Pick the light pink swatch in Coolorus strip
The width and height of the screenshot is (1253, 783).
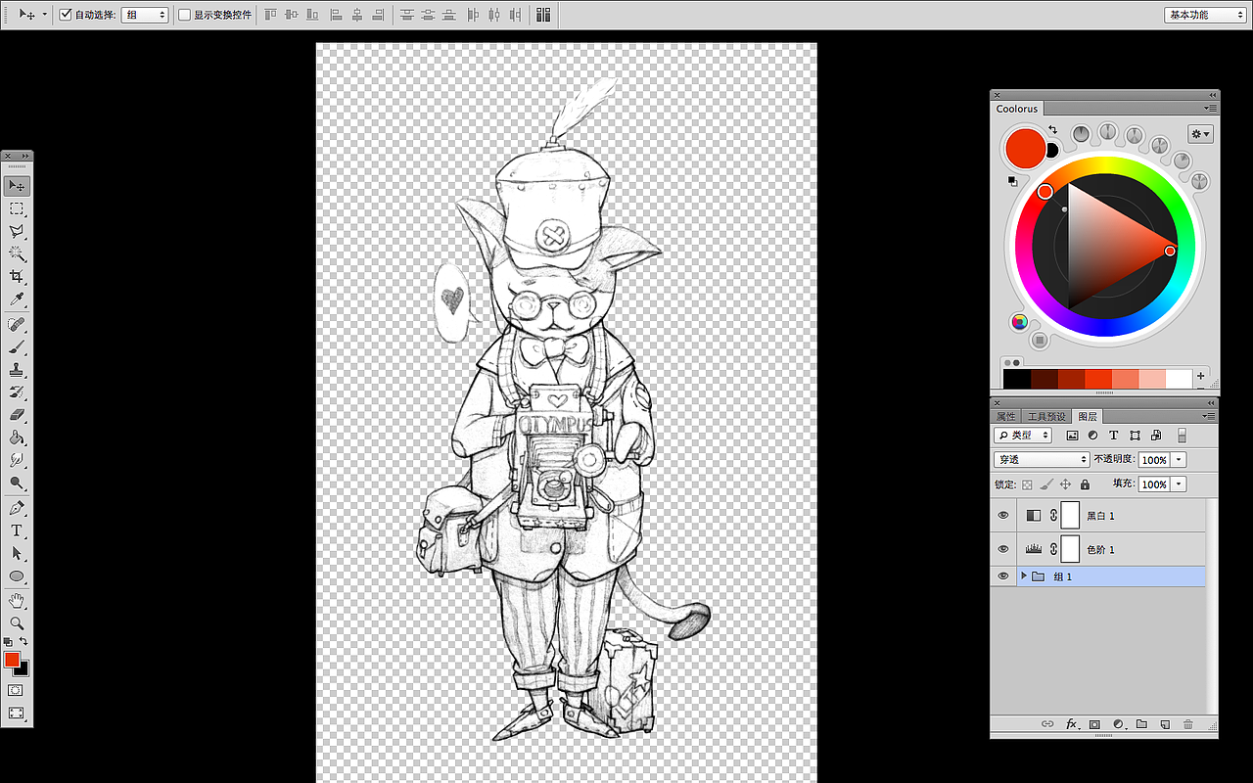pyautogui.click(x=1152, y=379)
